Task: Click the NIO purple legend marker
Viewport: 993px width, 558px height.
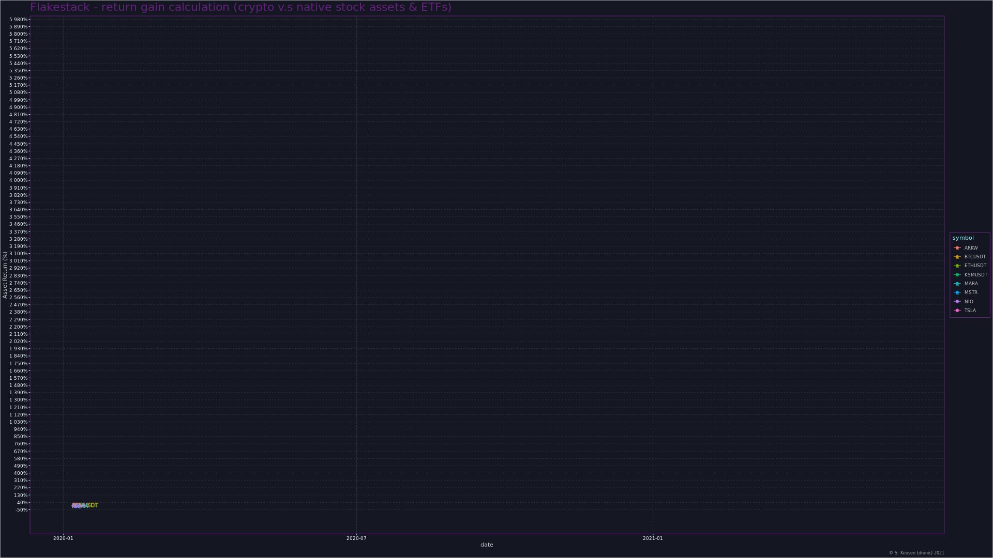Action: 957,302
